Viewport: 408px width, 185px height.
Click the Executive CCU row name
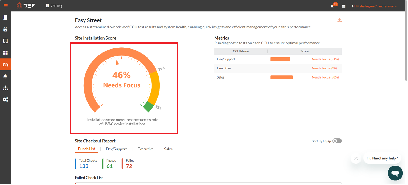click(224, 68)
